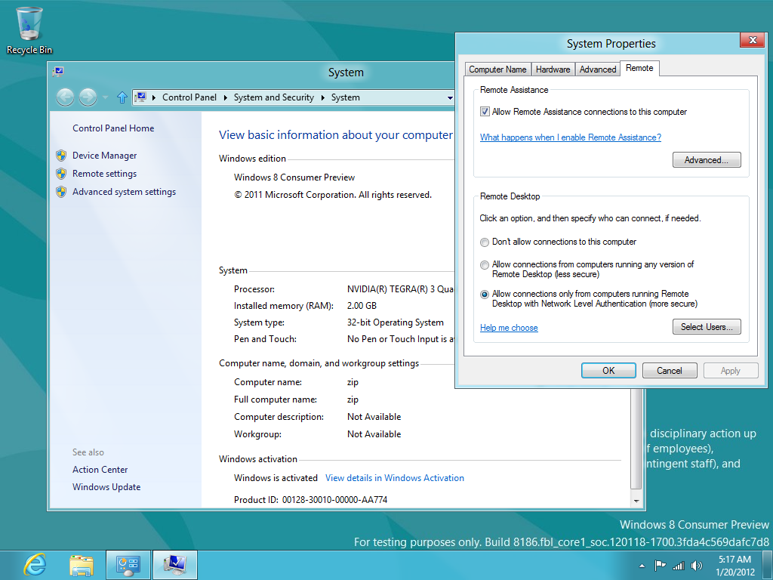
Task: Open the recent pages dropdown next to Forward
Action: click(x=104, y=97)
